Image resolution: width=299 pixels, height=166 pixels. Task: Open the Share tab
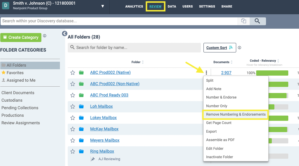click(227, 6)
